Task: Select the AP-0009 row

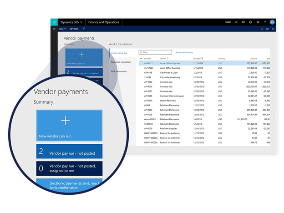Action: tap(204, 129)
